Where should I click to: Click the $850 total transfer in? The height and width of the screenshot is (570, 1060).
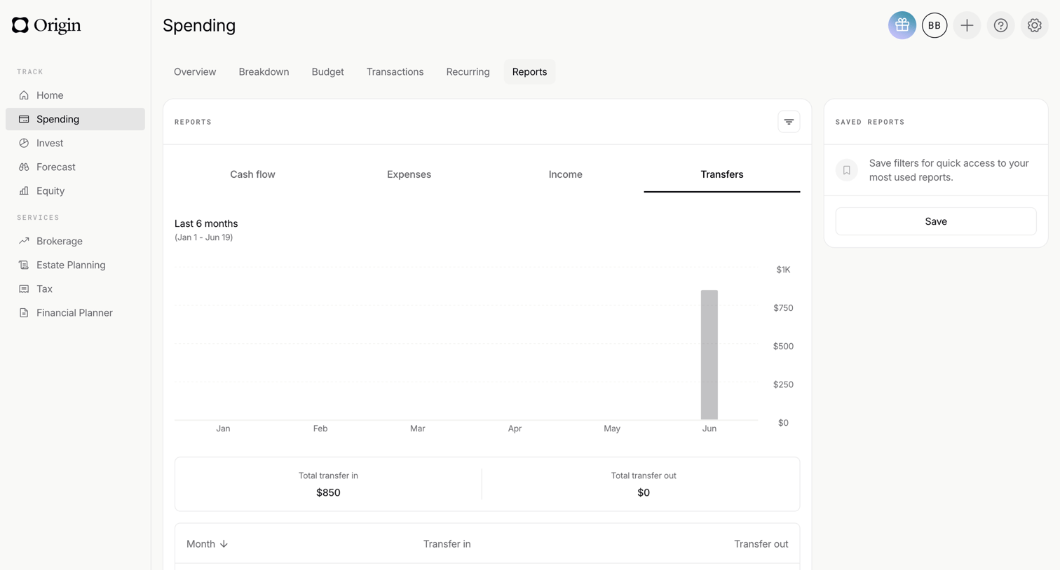328,492
